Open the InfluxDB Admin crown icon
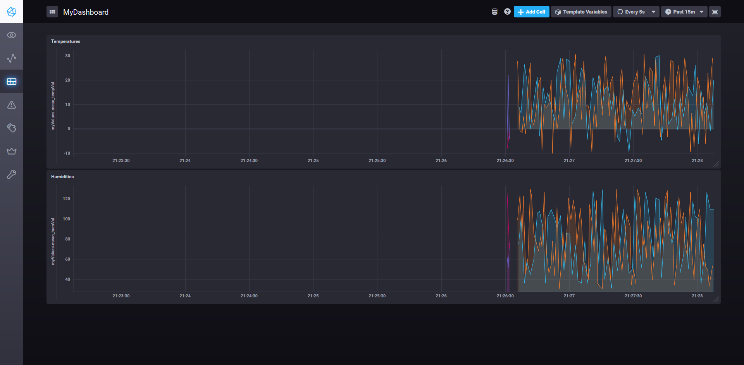The width and height of the screenshot is (744, 365). (12, 151)
